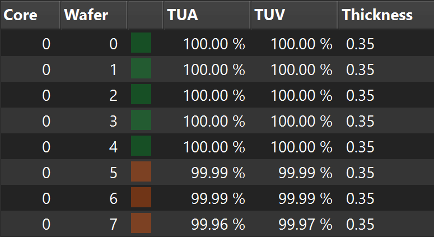Click the green swatch for wafer 1
Viewport: 434px width, 237px height.
pos(141,68)
